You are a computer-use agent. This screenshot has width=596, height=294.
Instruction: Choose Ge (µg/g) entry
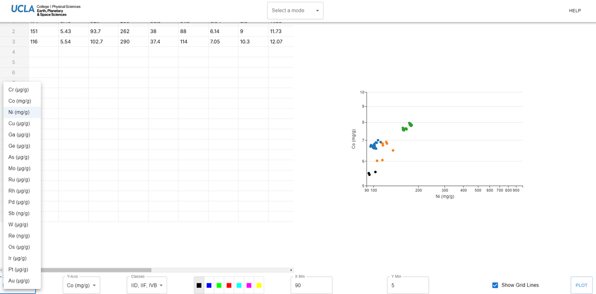[22, 146]
